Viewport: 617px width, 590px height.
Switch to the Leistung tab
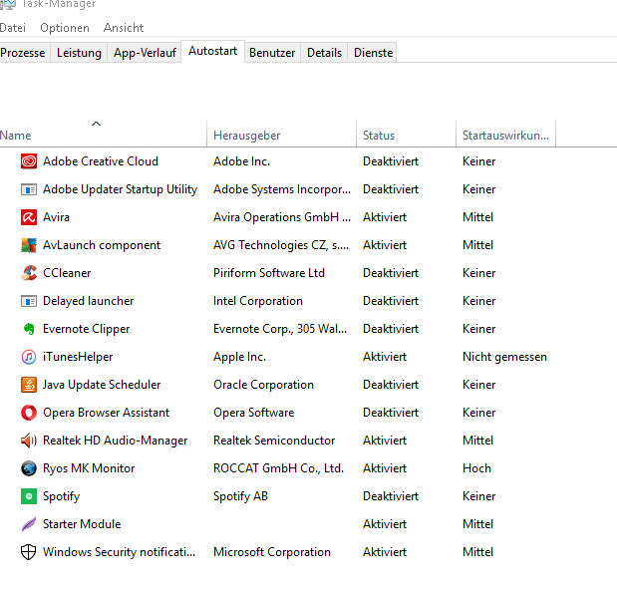pyautogui.click(x=79, y=53)
